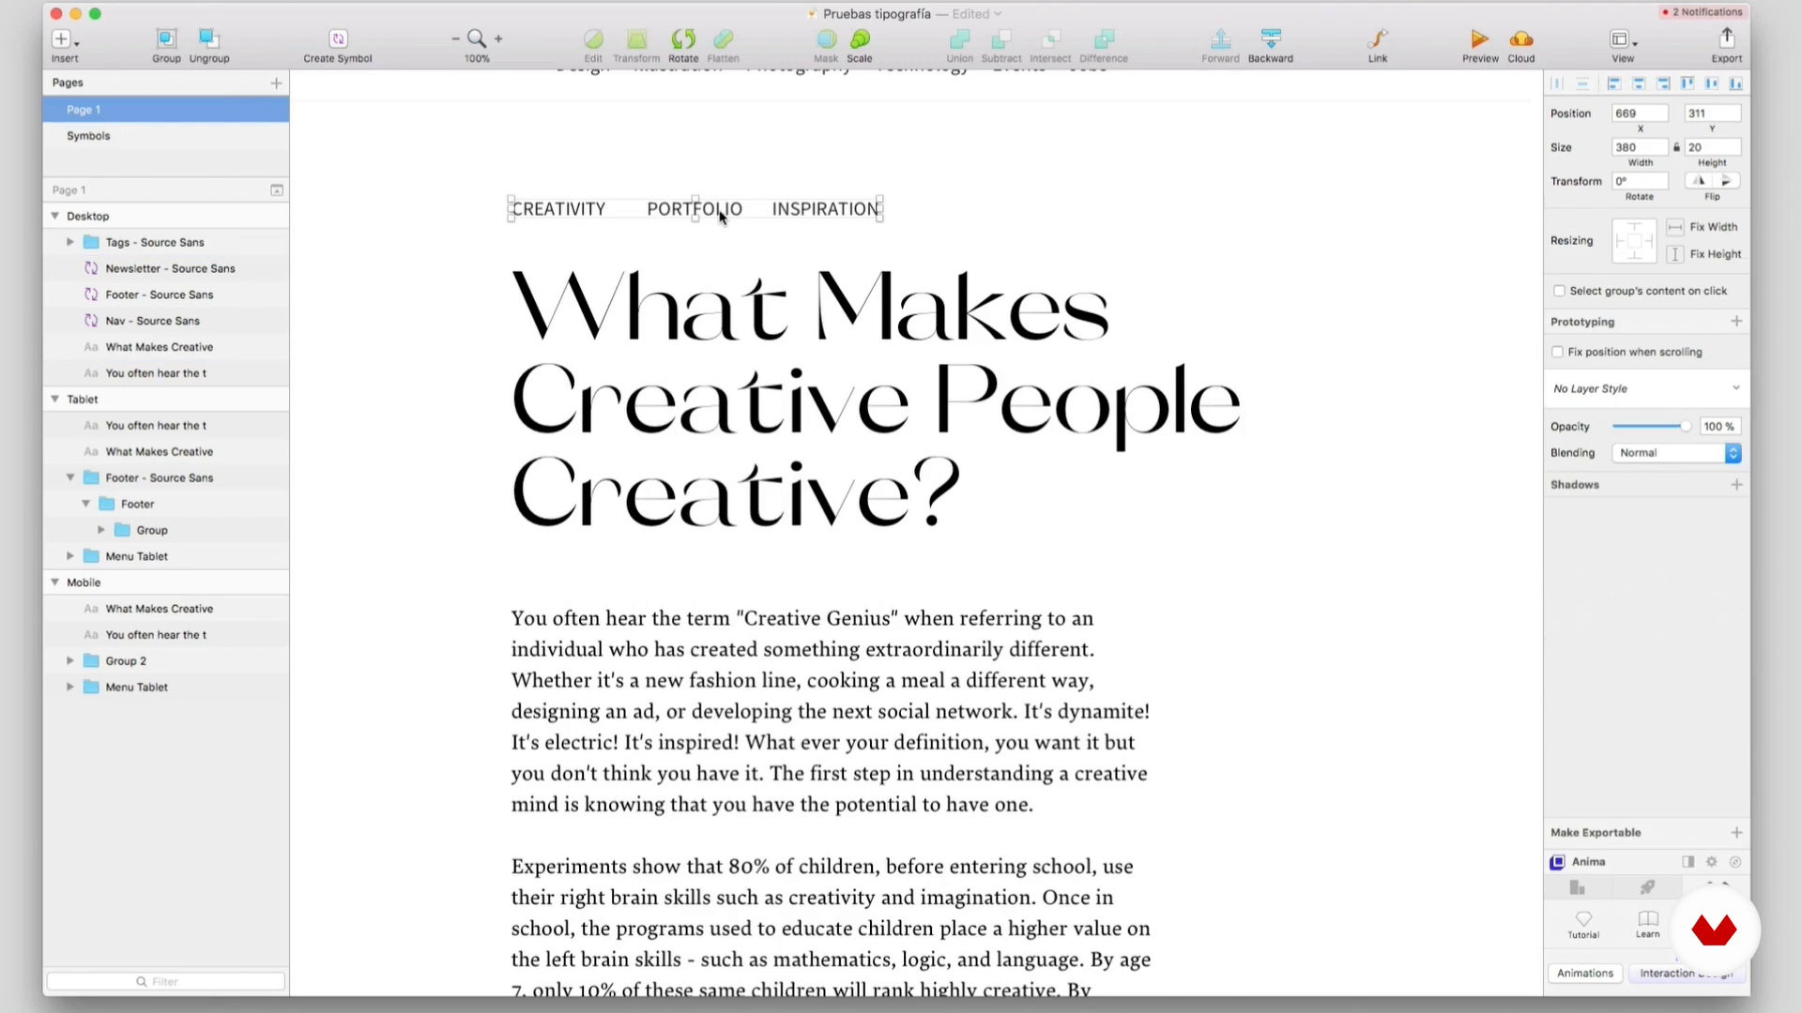Zoom in with the plus icon
1802x1013 pixels.
pyautogui.click(x=498, y=38)
